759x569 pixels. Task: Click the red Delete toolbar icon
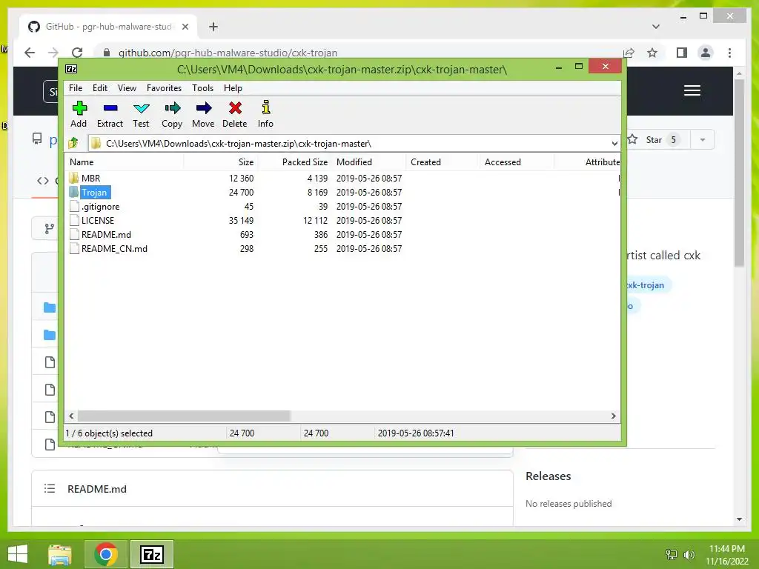click(x=235, y=108)
